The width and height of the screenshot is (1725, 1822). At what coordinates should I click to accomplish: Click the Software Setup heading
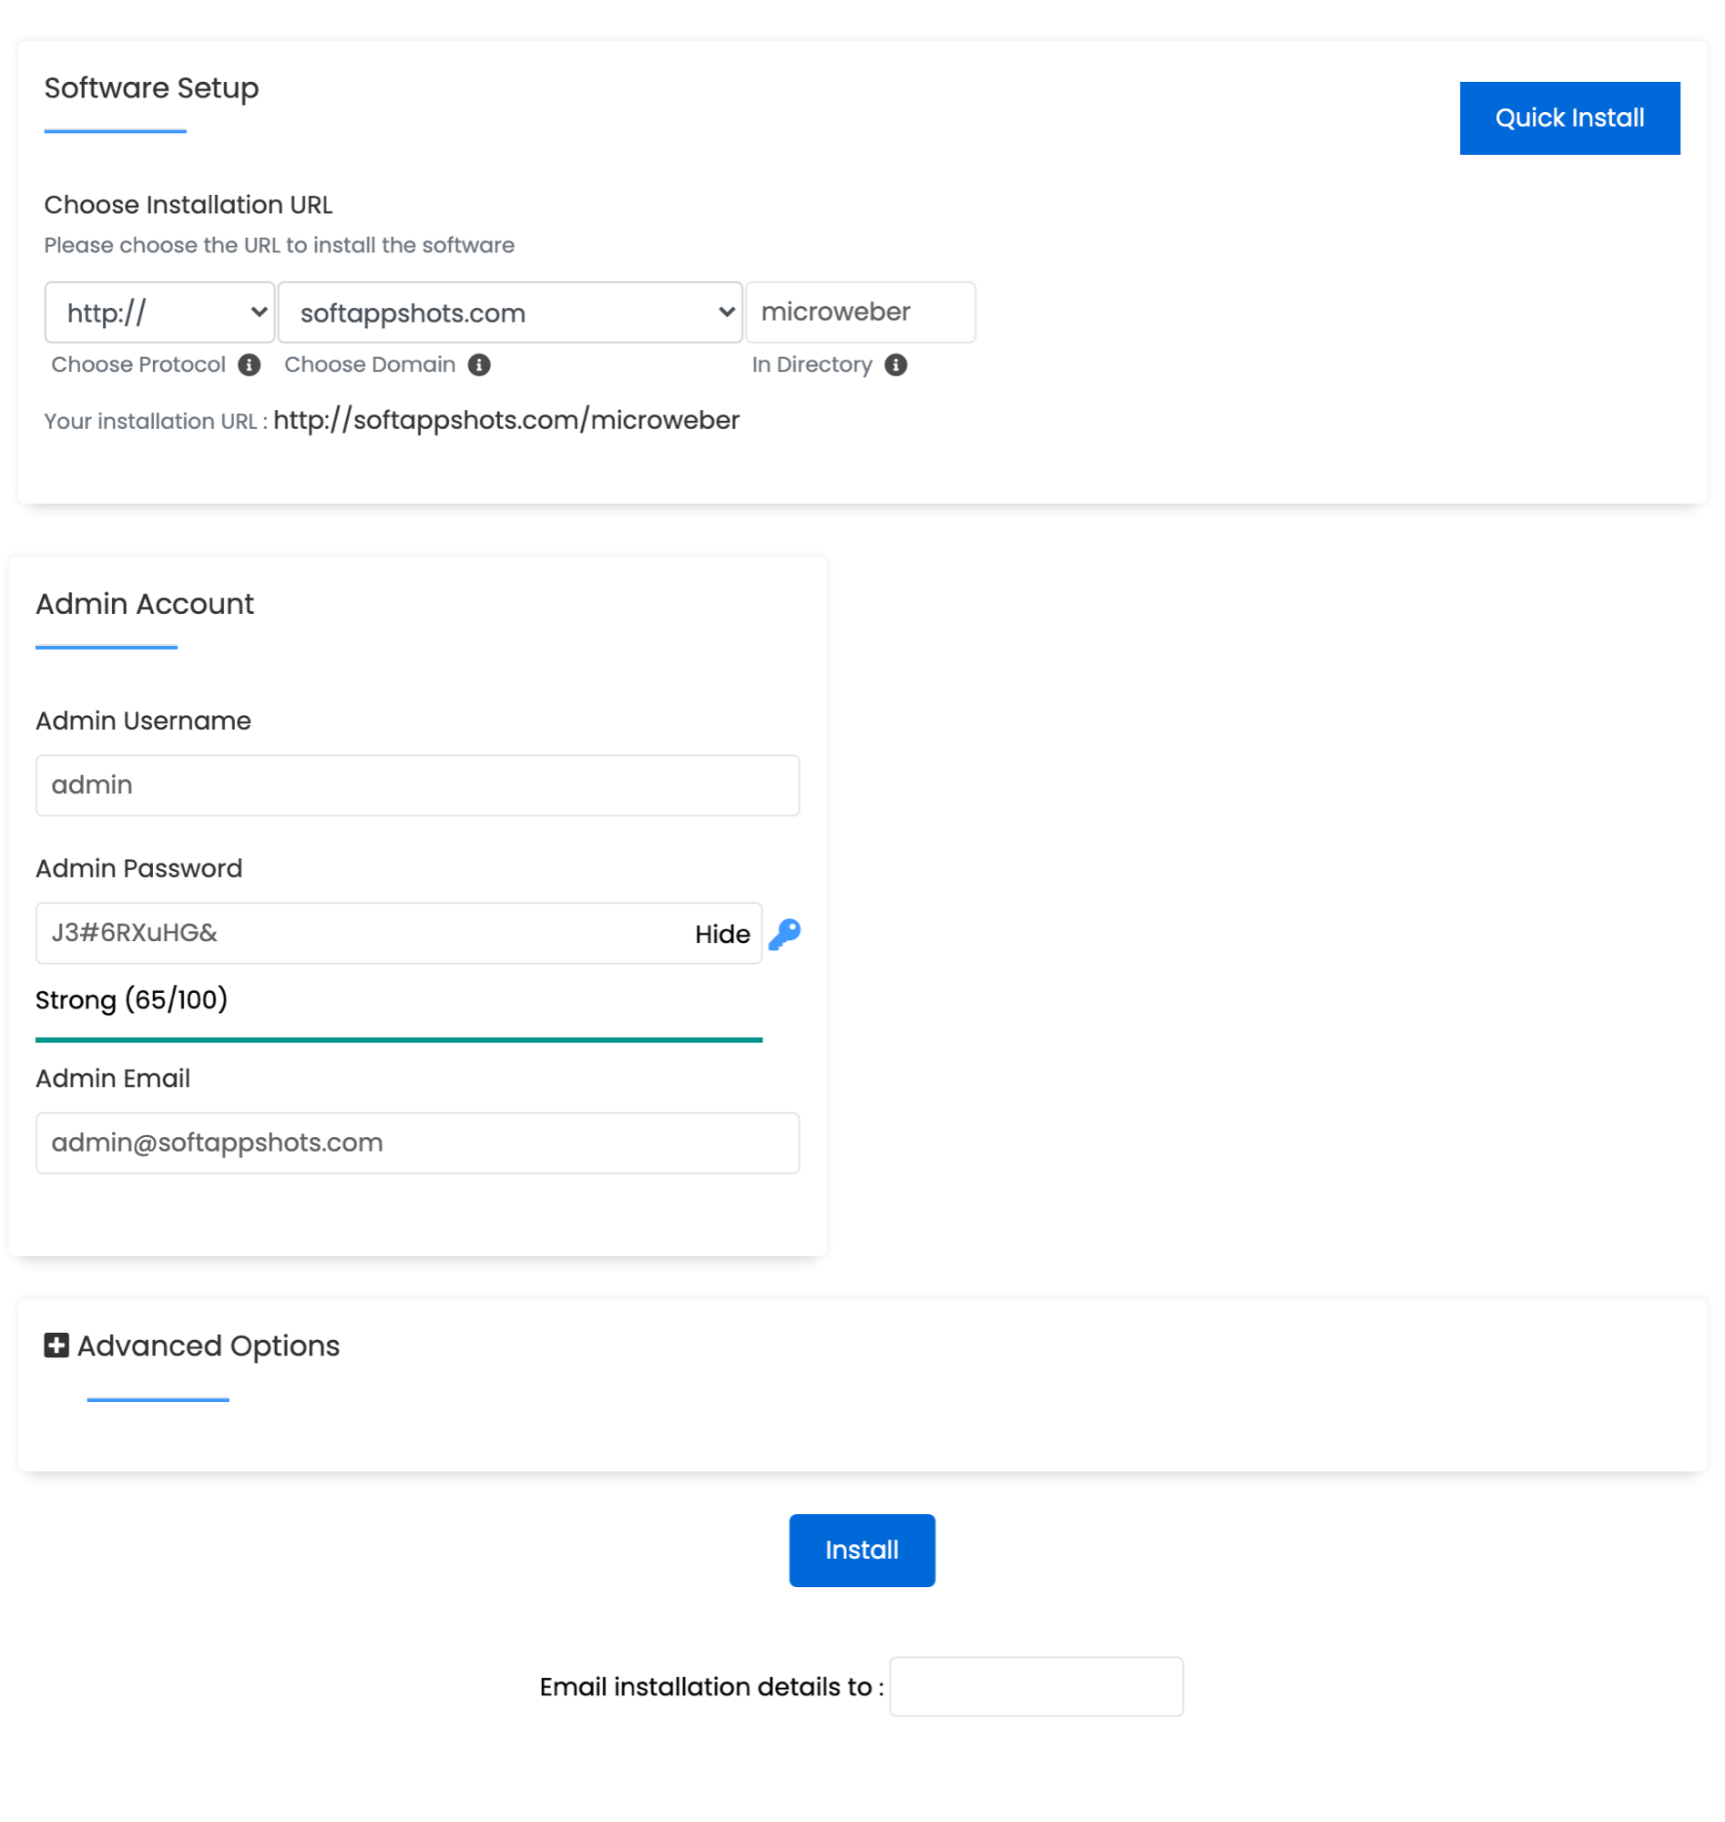pyautogui.click(x=152, y=88)
